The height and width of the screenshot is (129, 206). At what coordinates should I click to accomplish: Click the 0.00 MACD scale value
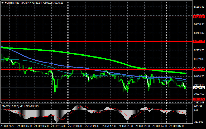pos(196,110)
